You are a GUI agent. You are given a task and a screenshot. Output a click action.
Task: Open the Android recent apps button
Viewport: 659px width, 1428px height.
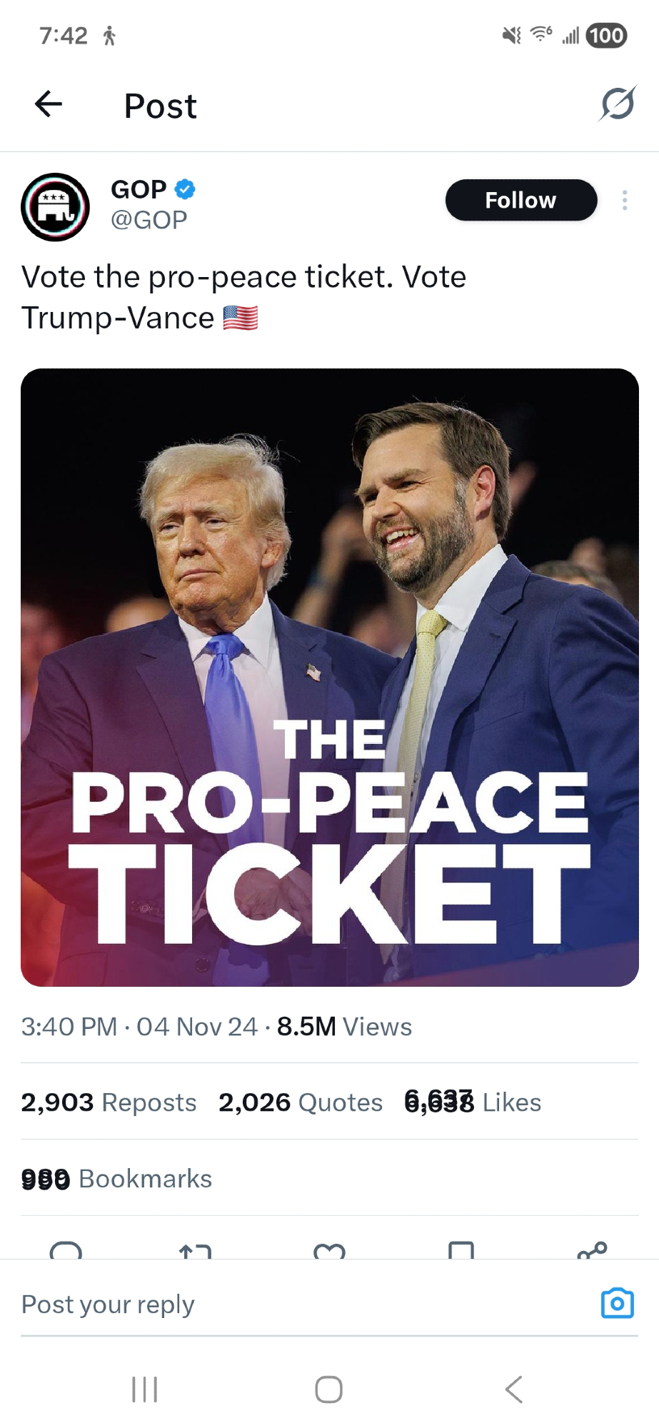click(145, 1389)
